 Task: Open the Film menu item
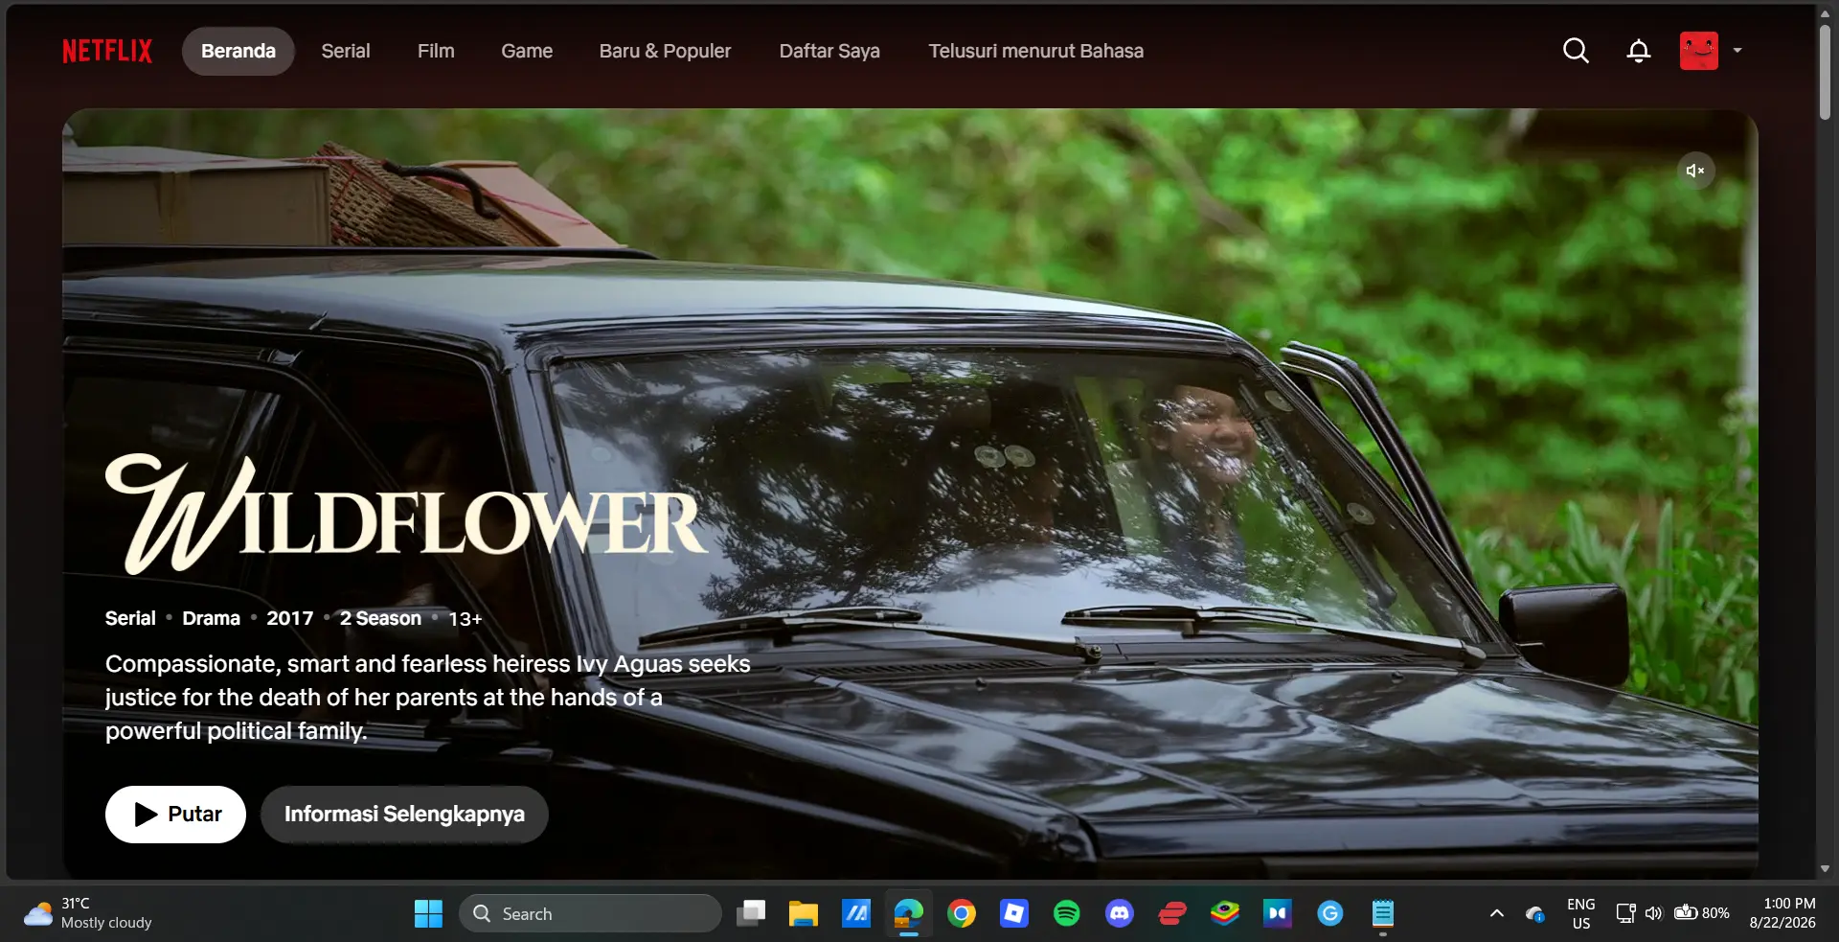click(x=436, y=51)
